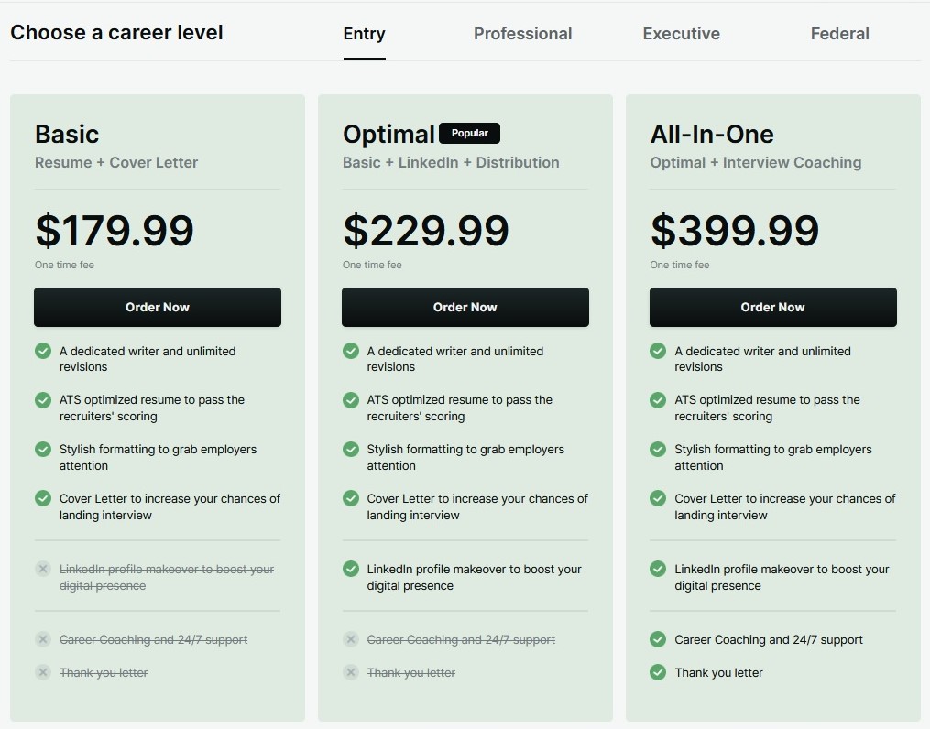
Task: Click green check for dedicated writer in Basic
Action: [x=43, y=351]
